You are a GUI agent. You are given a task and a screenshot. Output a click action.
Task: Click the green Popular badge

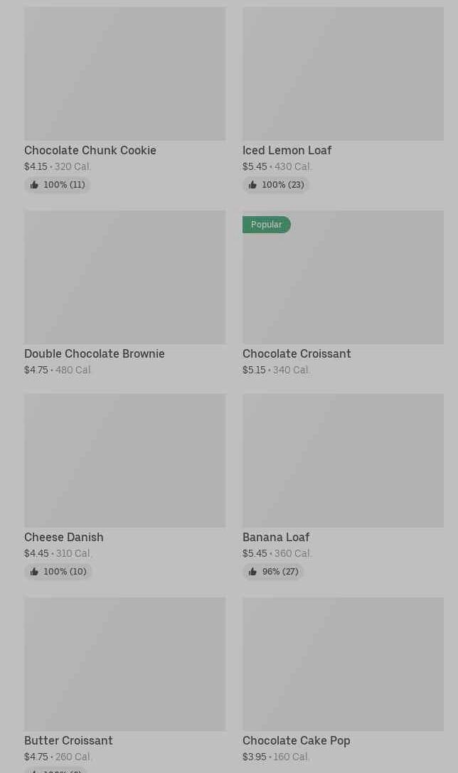[x=266, y=225]
